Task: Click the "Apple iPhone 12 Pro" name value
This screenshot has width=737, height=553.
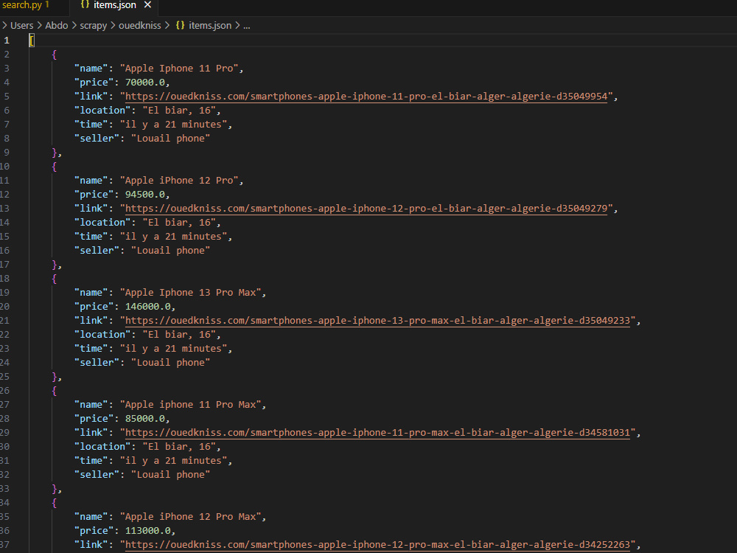Action: coord(179,181)
